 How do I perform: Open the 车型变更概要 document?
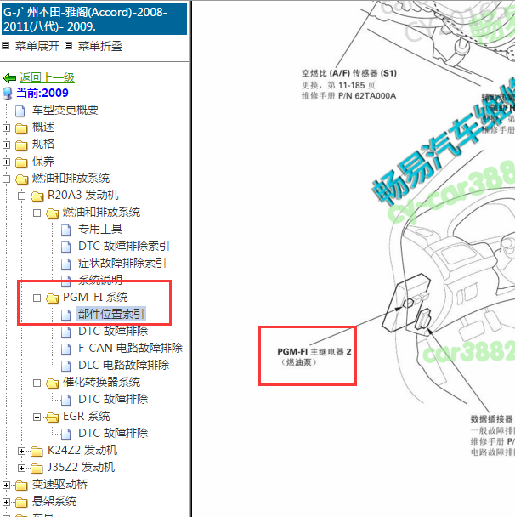pos(65,110)
